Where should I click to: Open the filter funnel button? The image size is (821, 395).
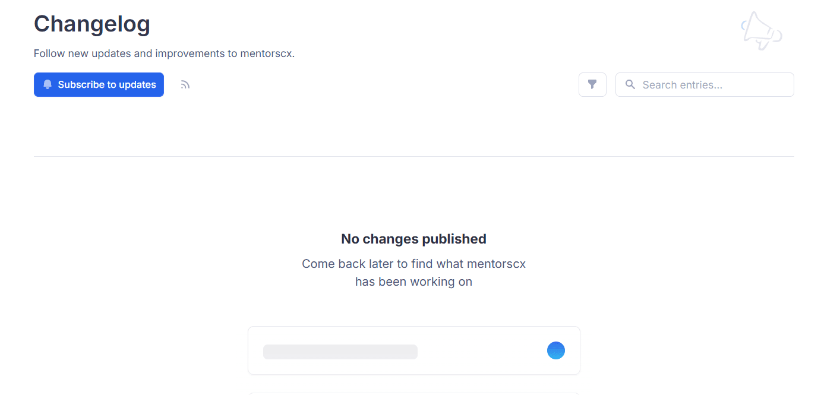click(592, 84)
